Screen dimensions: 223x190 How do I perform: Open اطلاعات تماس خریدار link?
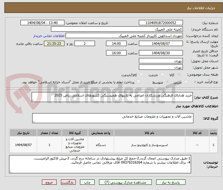coord(49,36)
